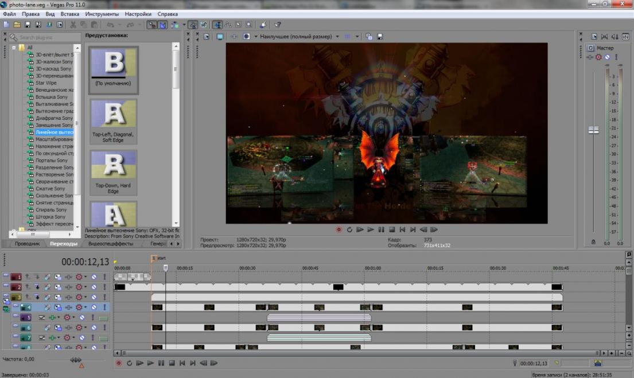This screenshot has height=378, width=634.
Task: Open the preview quality dropdown
Action: click(337, 37)
